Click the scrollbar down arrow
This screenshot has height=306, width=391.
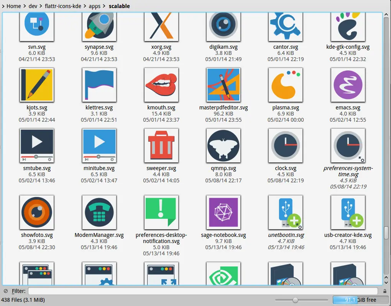tap(386, 283)
